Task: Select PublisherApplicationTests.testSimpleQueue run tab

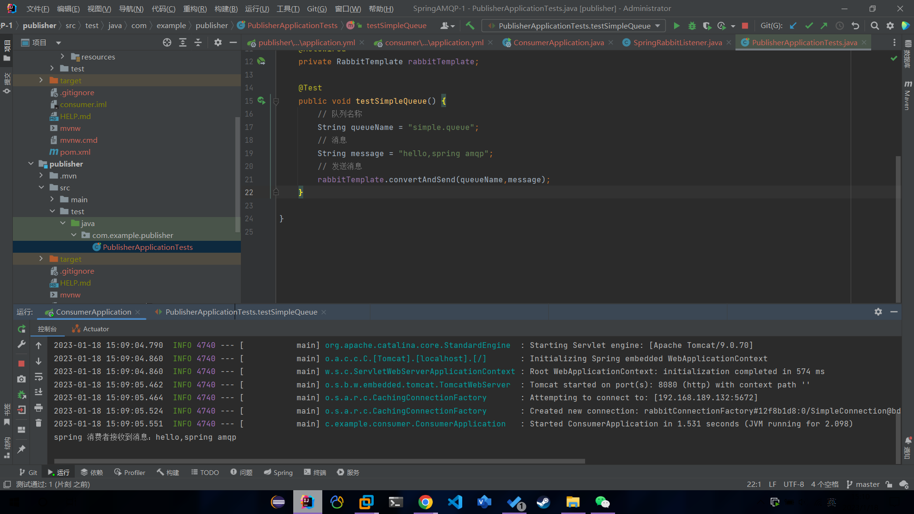Action: pyautogui.click(x=241, y=312)
